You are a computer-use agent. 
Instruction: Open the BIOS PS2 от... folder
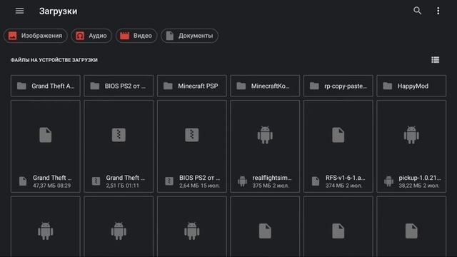pyautogui.click(x=119, y=86)
